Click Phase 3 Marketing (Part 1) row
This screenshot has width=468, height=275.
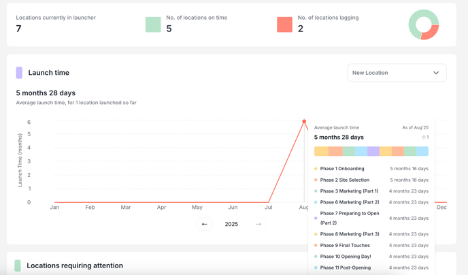349,191
